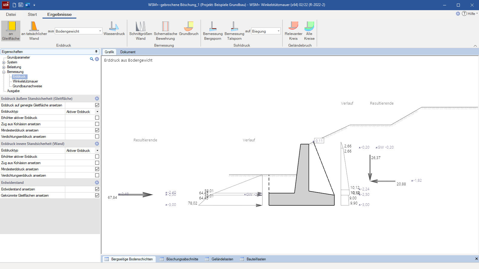The width and height of the screenshot is (479, 269).
Task: Collapse Erddruck innere Standsicherheit section
Action: [x=97, y=144]
